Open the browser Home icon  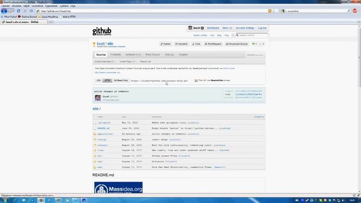[32, 11]
